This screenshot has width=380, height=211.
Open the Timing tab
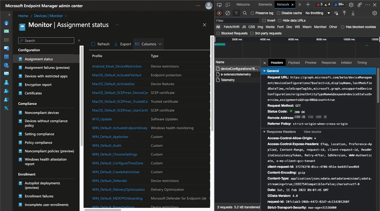tap(362, 63)
